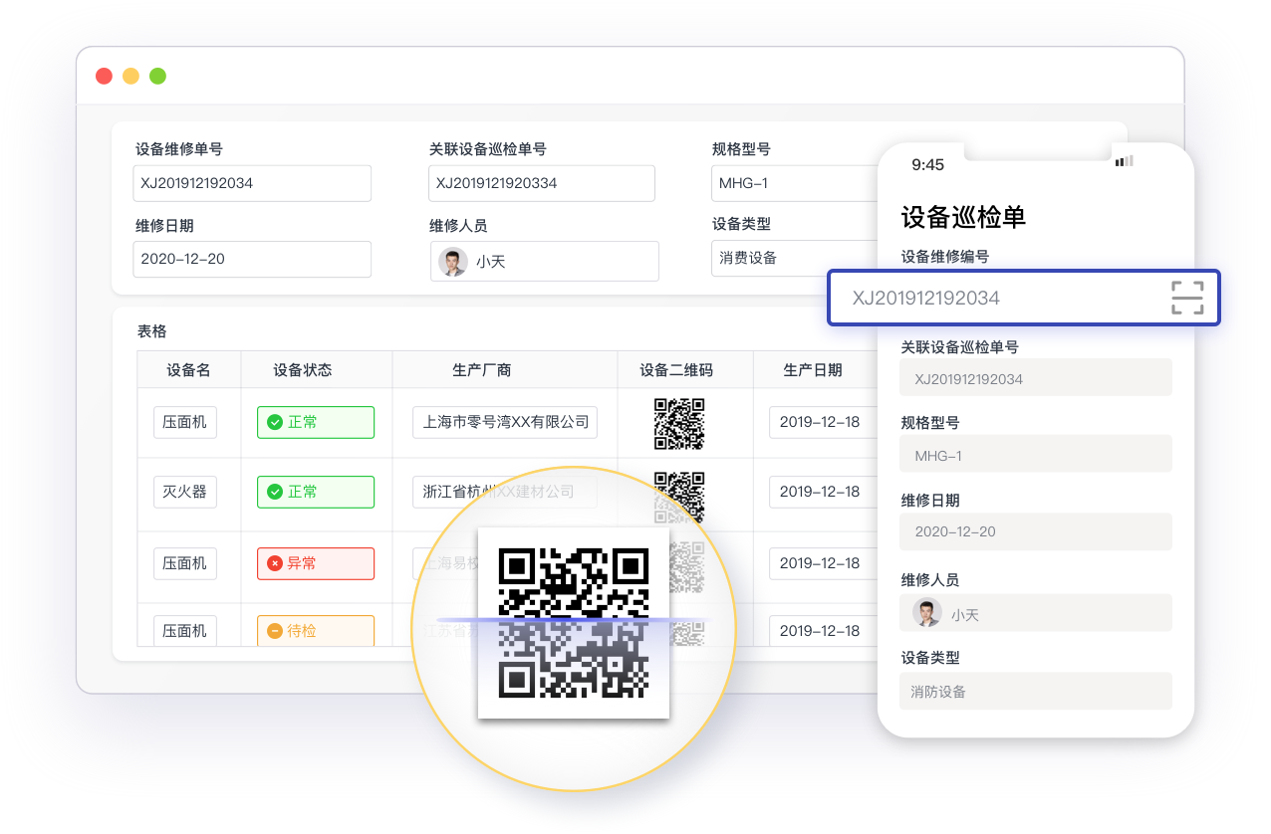Click the 压面机 device name in the 正常 row
This screenshot has height=834, width=1271.
click(185, 422)
